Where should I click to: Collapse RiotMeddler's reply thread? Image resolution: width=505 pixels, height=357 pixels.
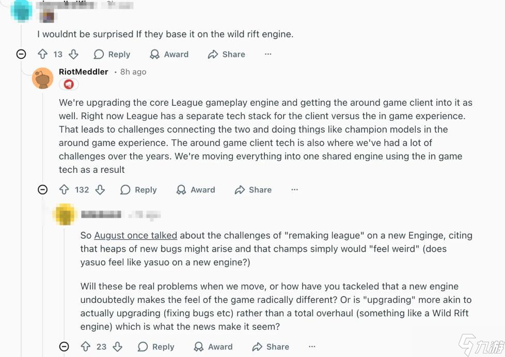pyautogui.click(x=43, y=190)
